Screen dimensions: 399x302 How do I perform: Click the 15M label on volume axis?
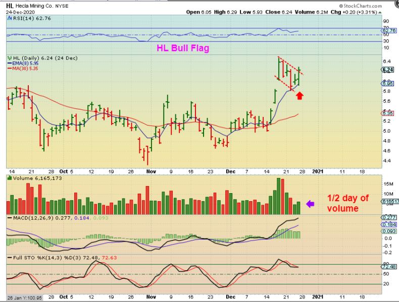[388, 184]
